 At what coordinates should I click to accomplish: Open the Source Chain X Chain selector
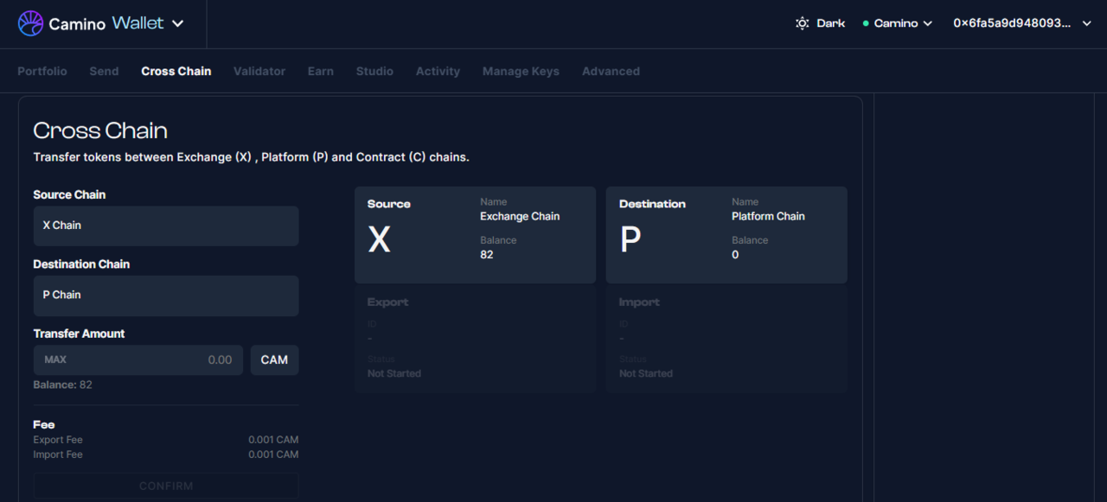pyautogui.click(x=166, y=226)
